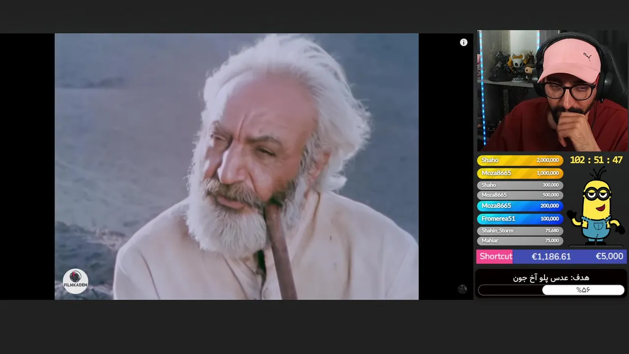Click the Persian goal title text
Viewport: 629px width, 354px height.
pos(551,278)
